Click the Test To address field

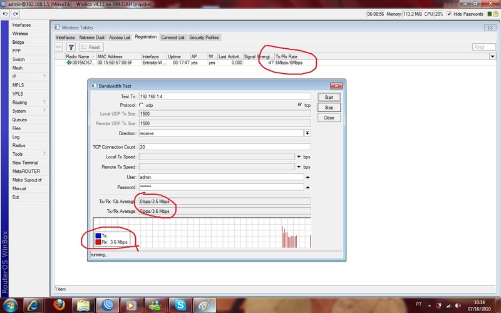click(225, 96)
